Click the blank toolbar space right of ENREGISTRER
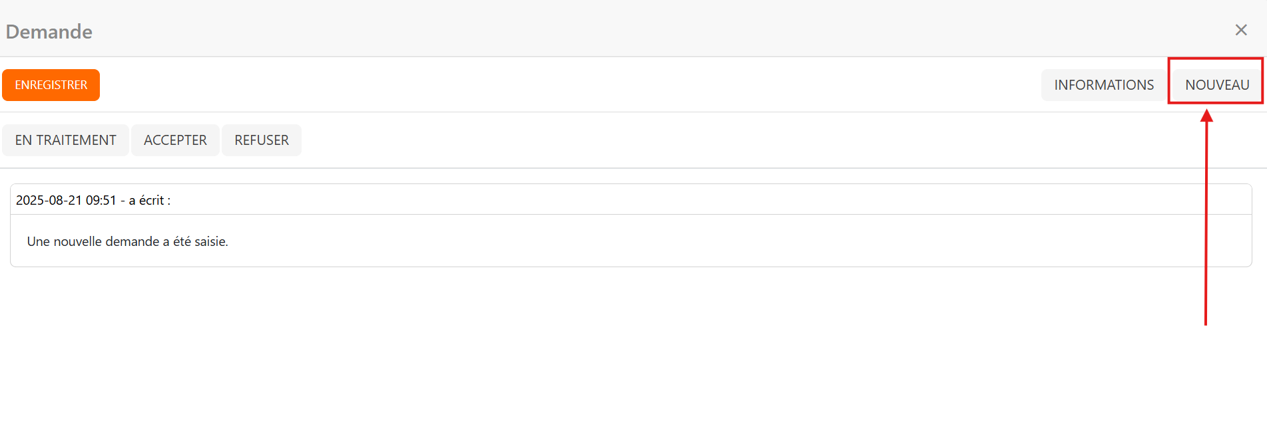 coord(533,85)
